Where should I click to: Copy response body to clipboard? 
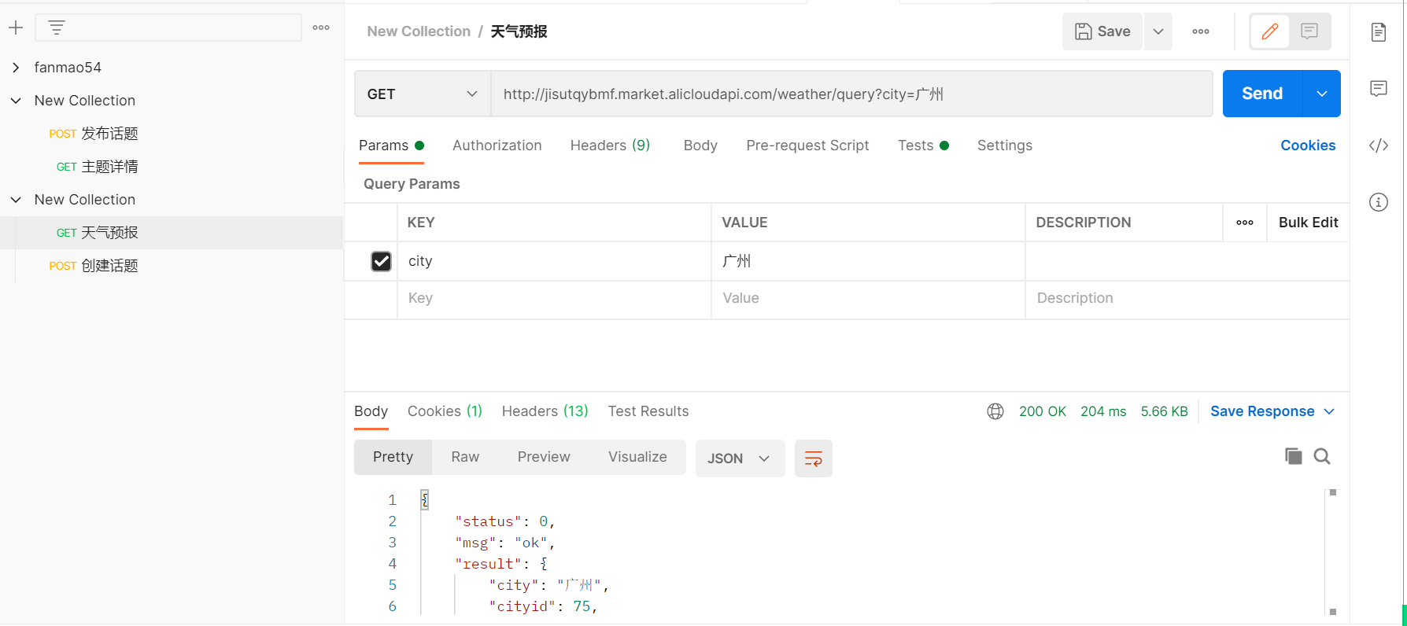coord(1293,456)
